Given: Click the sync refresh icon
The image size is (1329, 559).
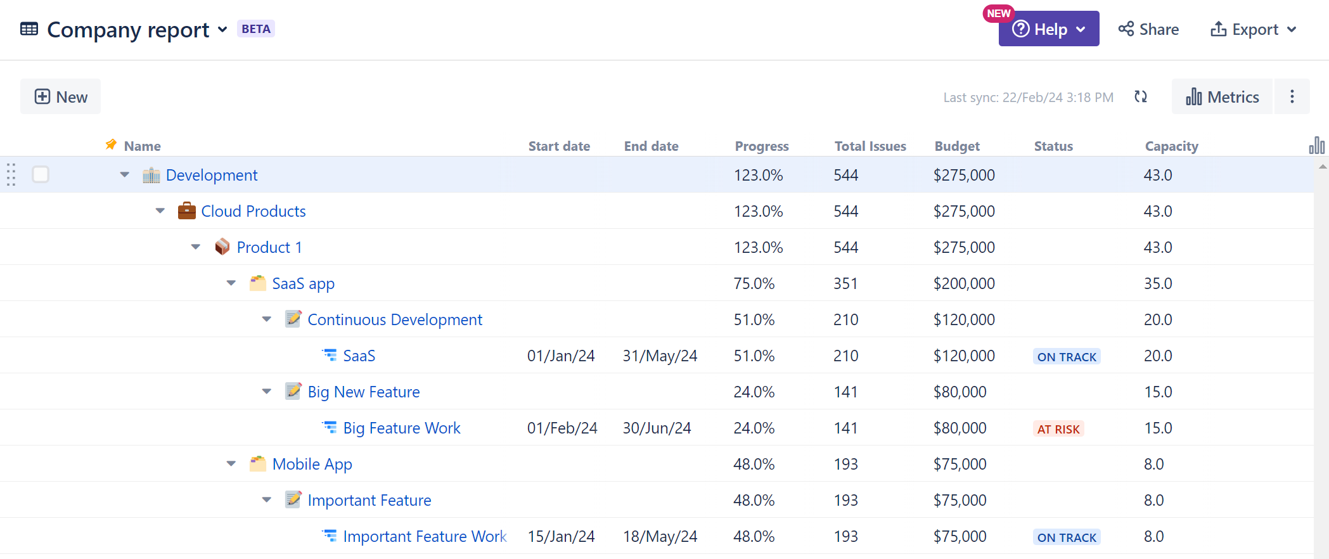Looking at the screenshot, I should [x=1140, y=96].
